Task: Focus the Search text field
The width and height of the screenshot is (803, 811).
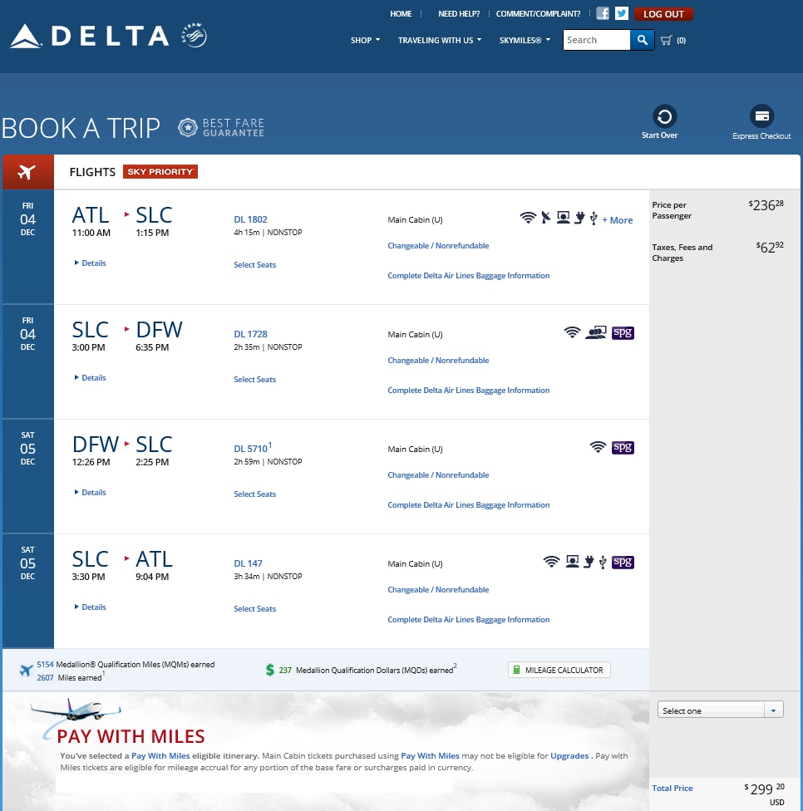Action: [596, 40]
